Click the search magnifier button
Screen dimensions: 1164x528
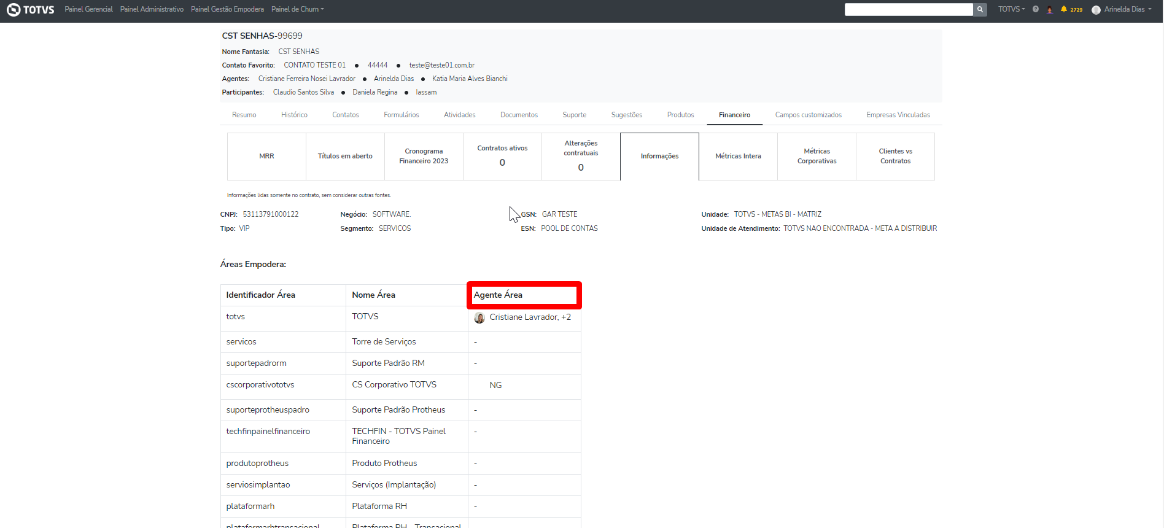[x=980, y=9]
